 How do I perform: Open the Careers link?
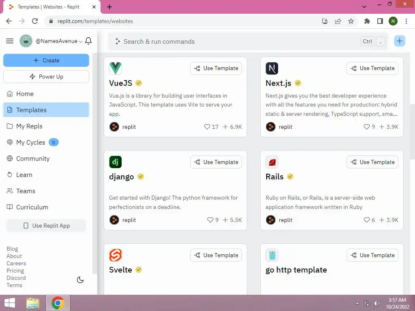tap(16, 263)
